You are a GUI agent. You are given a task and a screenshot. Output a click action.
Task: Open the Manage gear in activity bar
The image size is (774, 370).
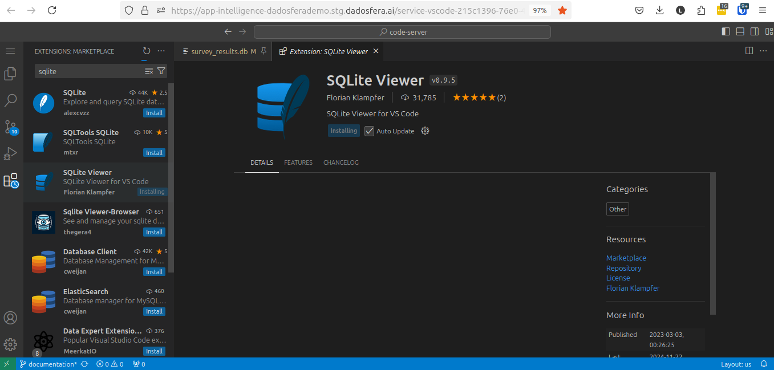10,344
